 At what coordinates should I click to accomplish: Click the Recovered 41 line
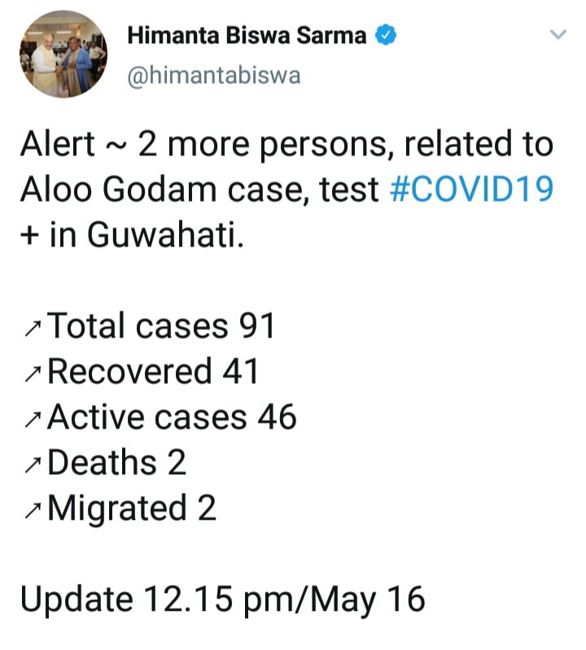click(153, 372)
